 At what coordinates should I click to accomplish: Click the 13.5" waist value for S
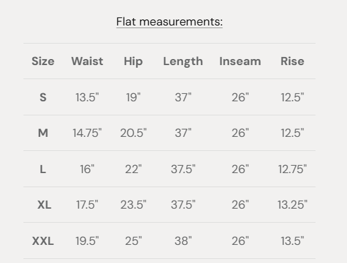[x=87, y=97]
